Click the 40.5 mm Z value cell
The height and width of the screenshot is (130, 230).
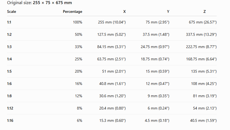(x=203, y=121)
